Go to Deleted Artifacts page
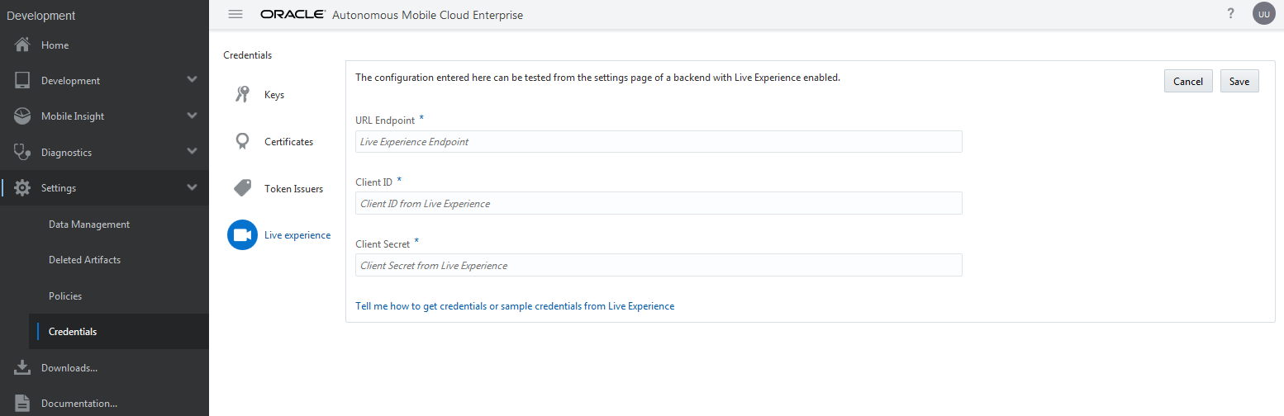 pos(84,260)
